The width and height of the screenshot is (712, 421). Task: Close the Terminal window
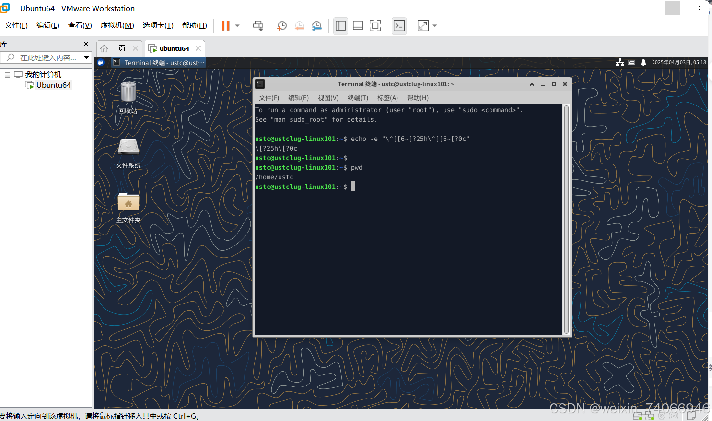pos(565,84)
